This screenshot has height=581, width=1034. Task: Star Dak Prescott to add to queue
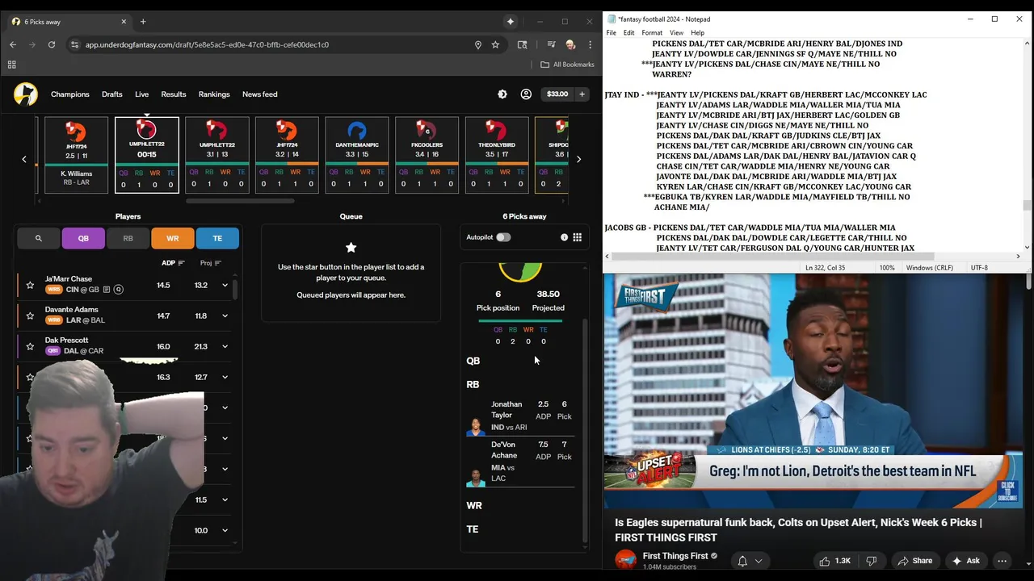[30, 346]
